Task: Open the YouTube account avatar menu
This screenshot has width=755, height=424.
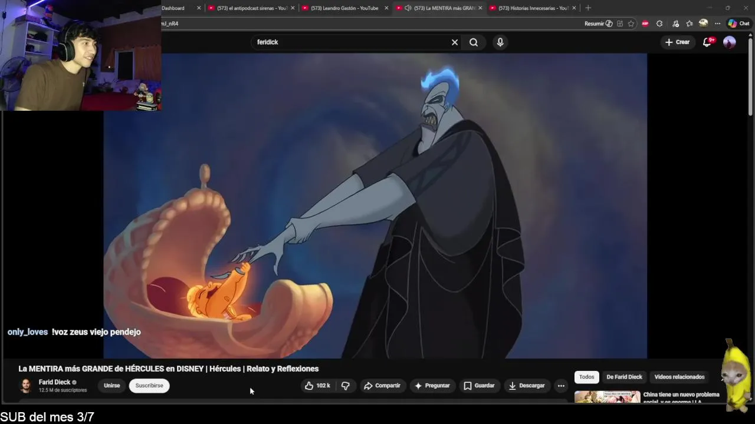Action: tap(730, 42)
